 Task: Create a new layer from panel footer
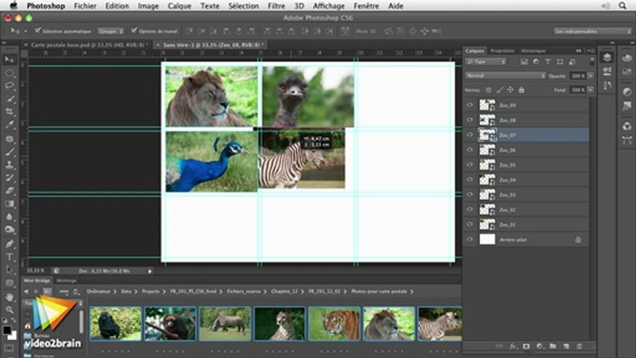[565, 346]
